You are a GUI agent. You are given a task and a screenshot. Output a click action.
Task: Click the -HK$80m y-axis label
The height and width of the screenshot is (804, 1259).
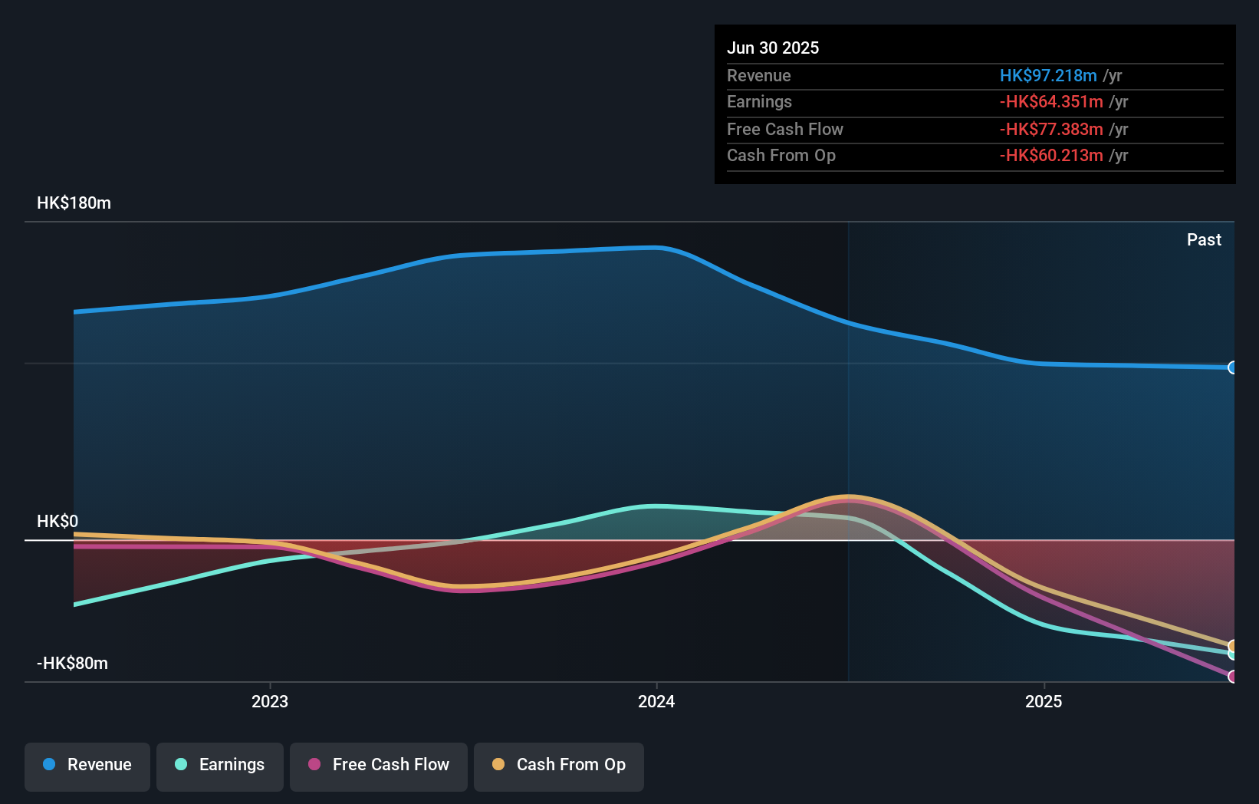tap(72, 664)
